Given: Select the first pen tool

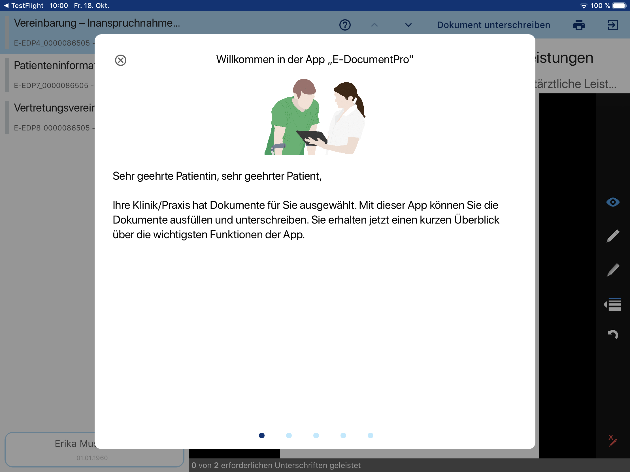Looking at the screenshot, I should pos(613,236).
